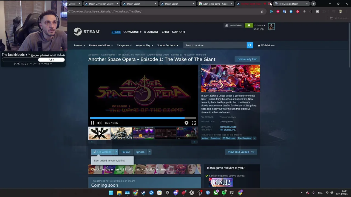The width and height of the screenshot is (351, 197).
Task: Open the Chrome profile avatar
Action: pos(340,11)
